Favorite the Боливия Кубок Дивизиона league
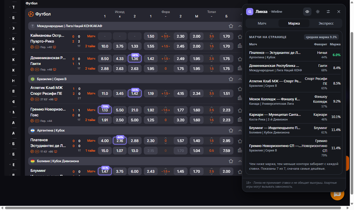Screen dimensions: 354x210 231,161
